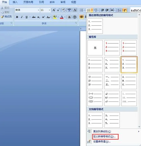Click the yellow text highlight color button
Viewport: 141px width, 146px height.
coord(55,17)
